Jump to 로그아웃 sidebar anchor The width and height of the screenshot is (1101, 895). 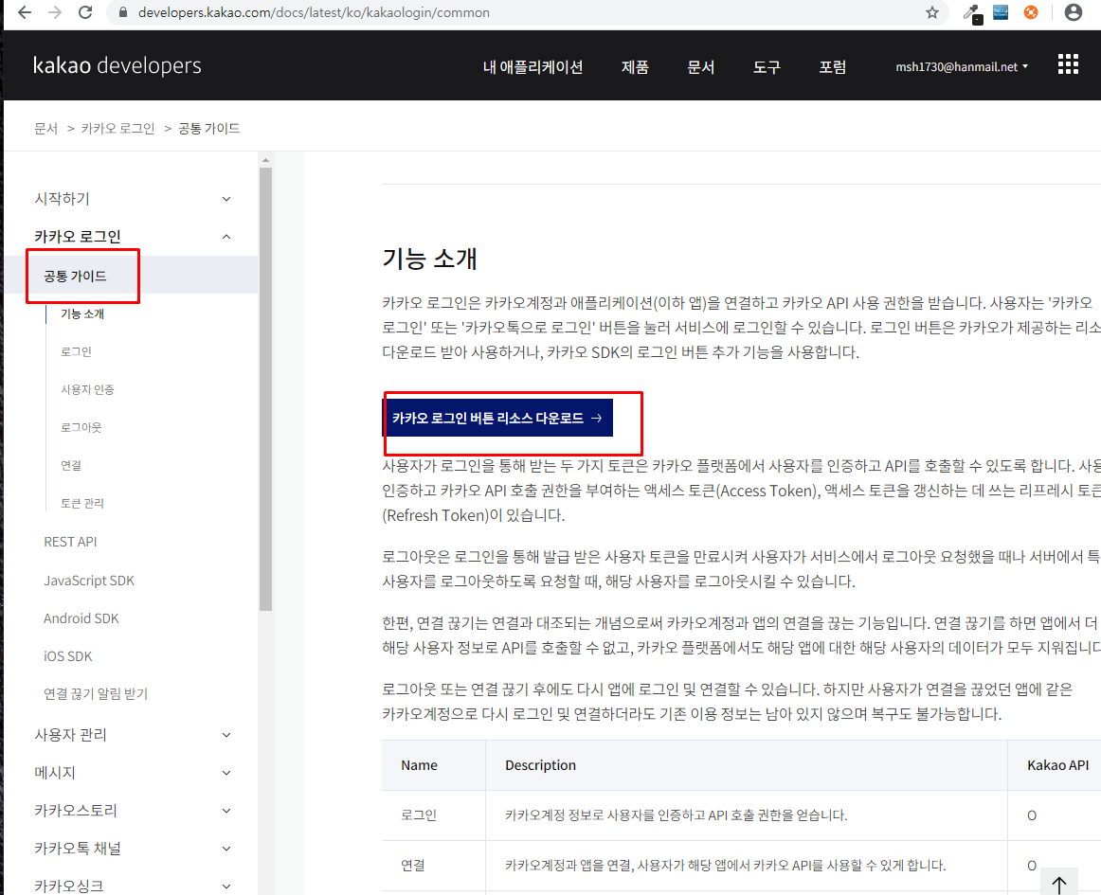click(81, 427)
